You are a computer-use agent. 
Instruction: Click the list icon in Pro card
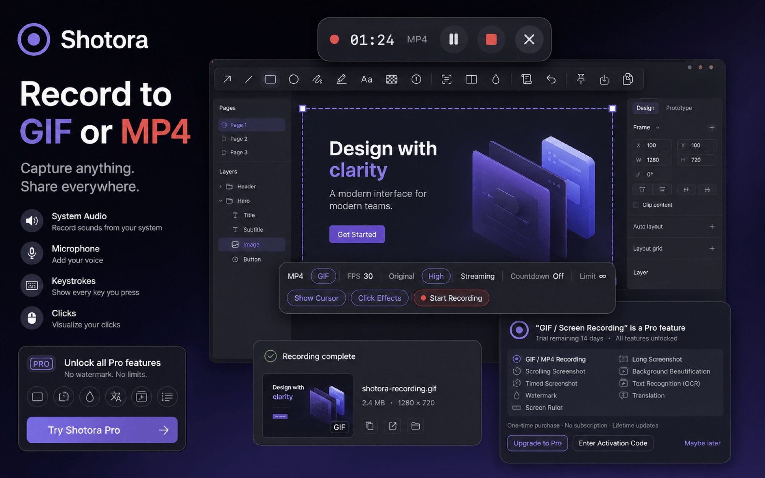coord(167,397)
